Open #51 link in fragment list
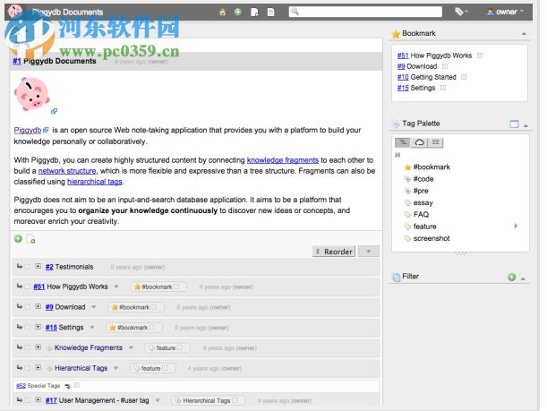 point(39,287)
